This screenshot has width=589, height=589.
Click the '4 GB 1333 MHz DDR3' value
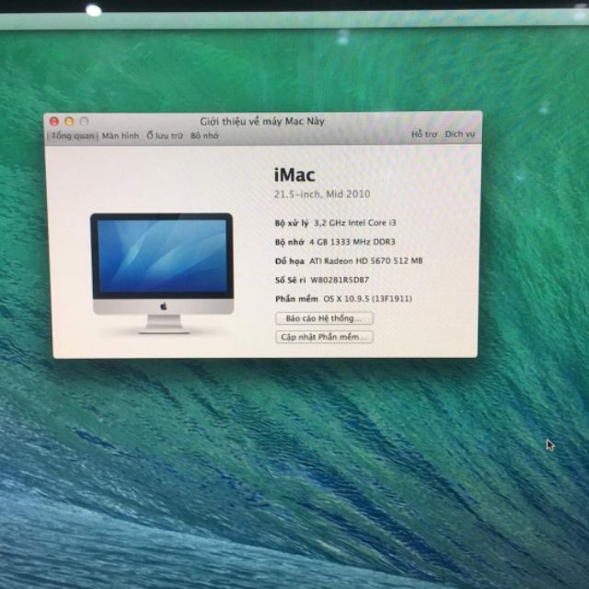pyautogui.click(x=352, y=242)
